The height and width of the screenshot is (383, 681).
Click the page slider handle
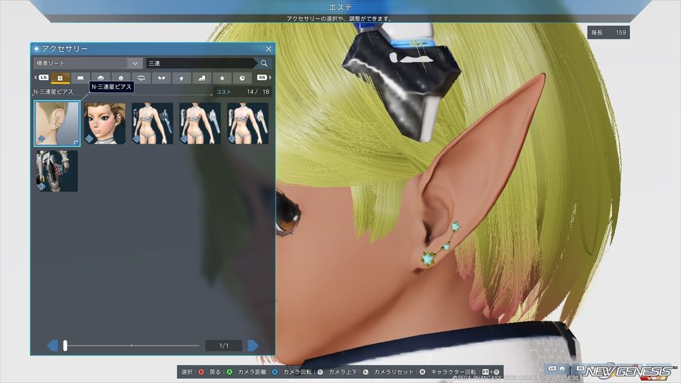tap(65, 346)
